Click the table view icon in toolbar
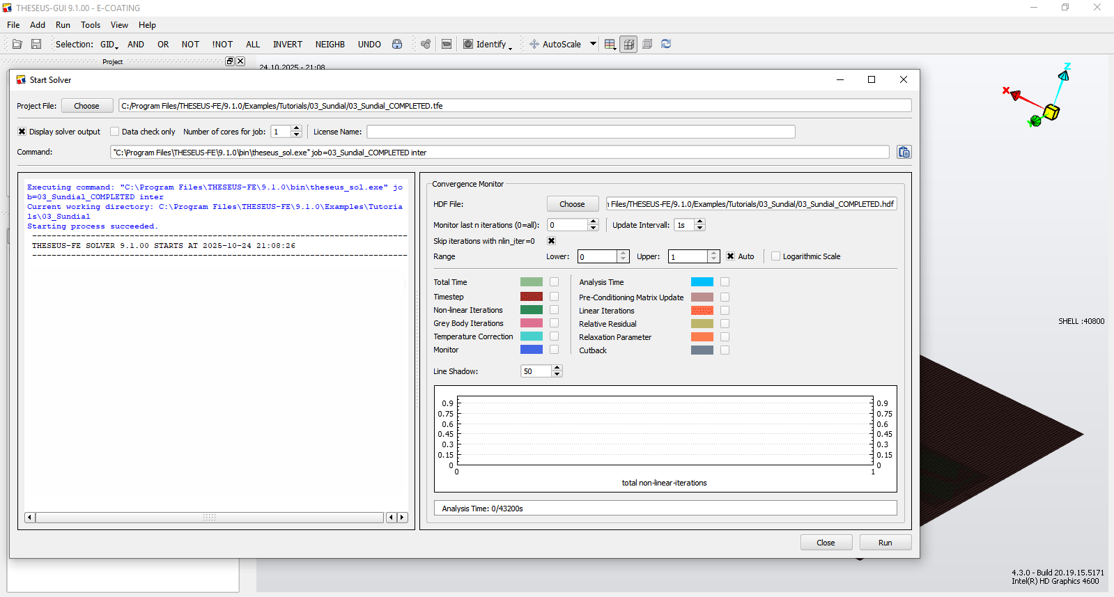 pos(610,44)
